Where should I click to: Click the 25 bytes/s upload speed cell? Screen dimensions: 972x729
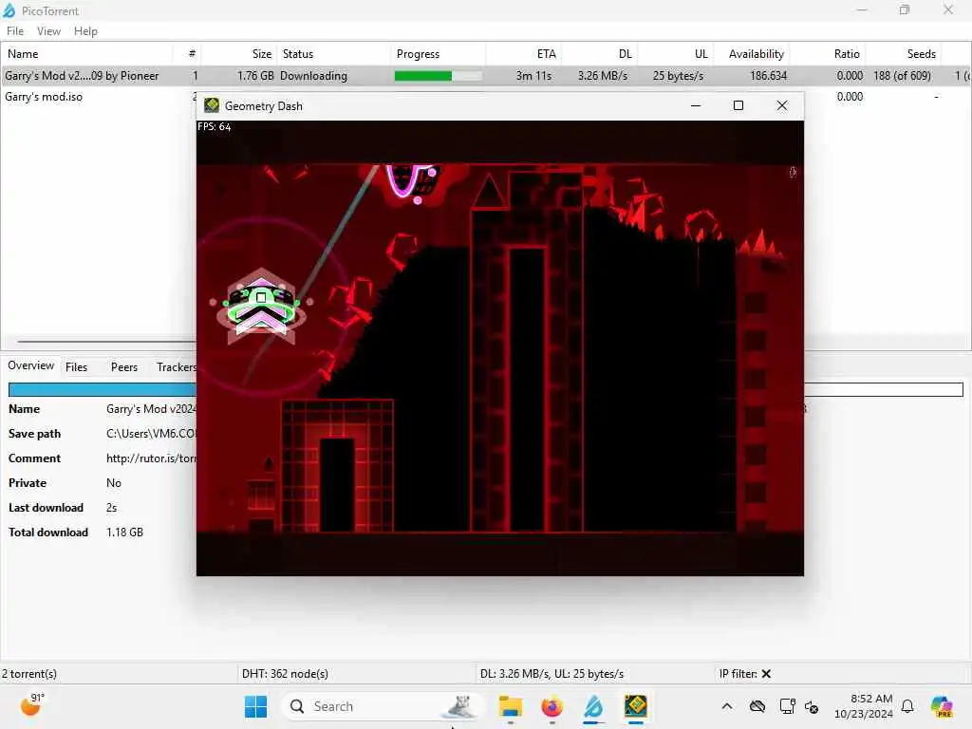[678, 76]
